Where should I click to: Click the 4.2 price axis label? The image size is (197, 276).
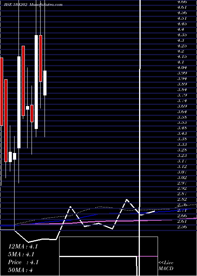180,51
